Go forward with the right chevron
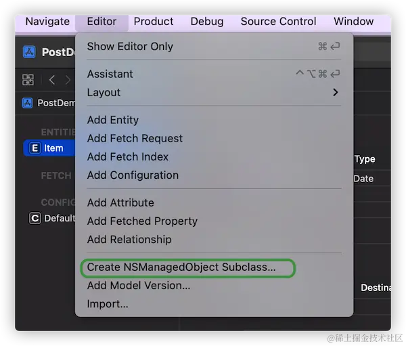This screenshot has height=346, width=406. point(68,80)
